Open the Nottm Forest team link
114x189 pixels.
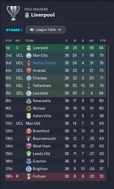[44, 63]
